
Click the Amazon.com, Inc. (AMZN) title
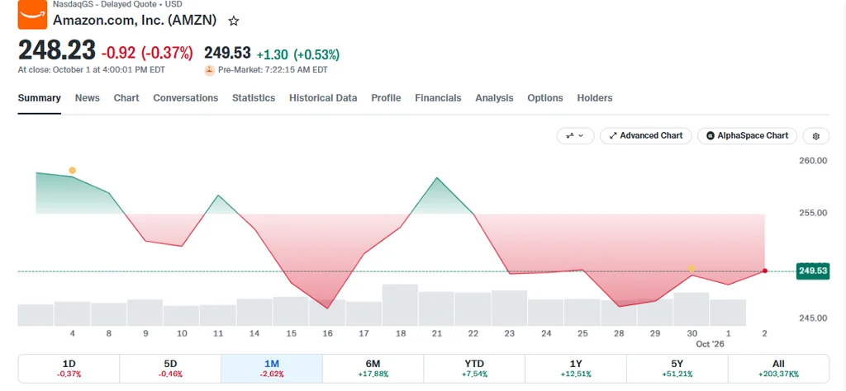(x=135, y=21)
